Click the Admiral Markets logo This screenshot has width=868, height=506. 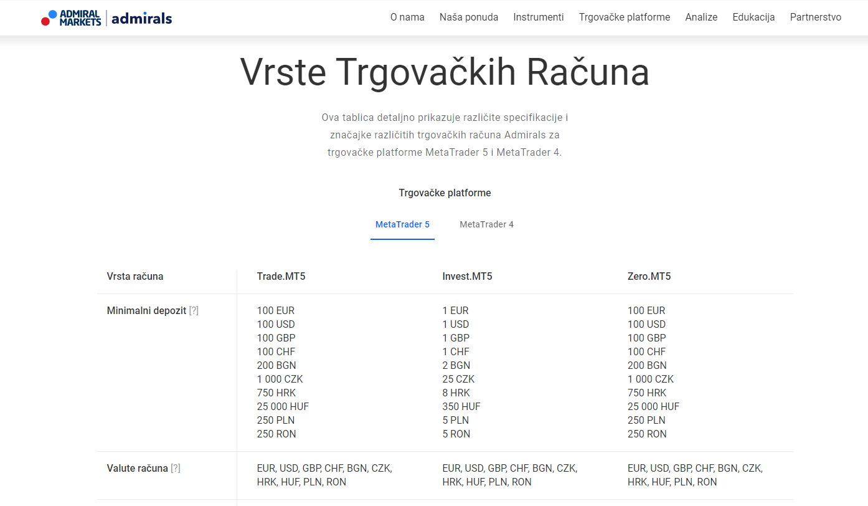point(71,18)
